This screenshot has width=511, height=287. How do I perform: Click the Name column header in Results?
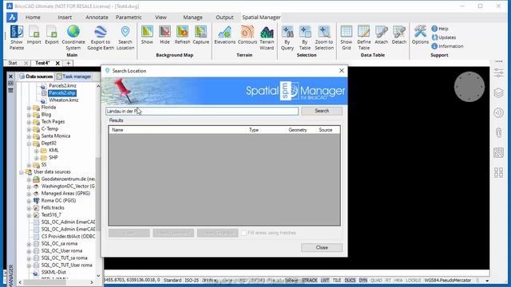[x=177, y=130]
